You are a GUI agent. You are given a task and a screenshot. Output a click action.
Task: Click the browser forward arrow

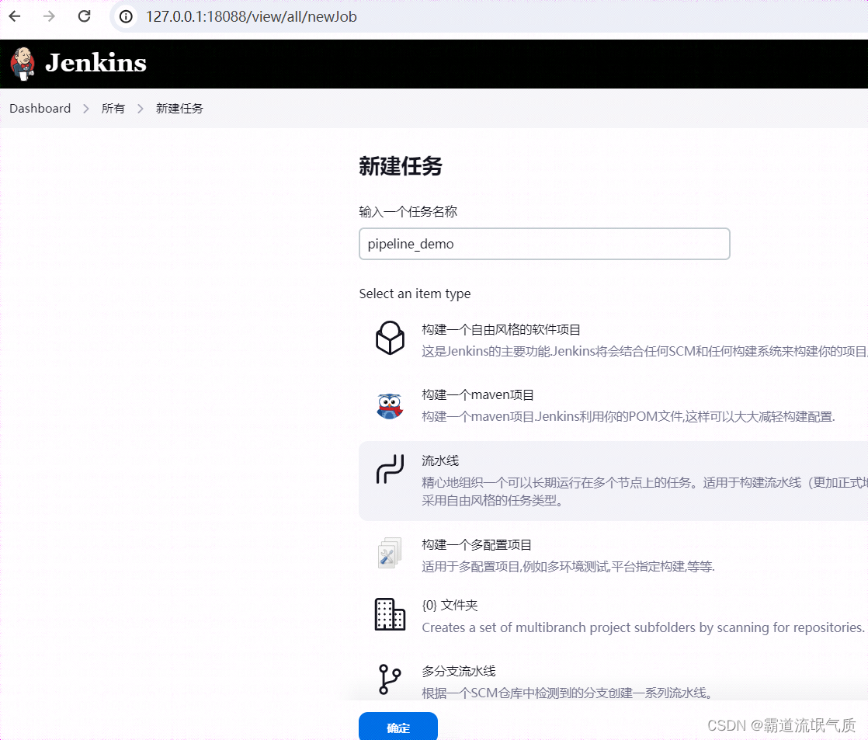point(49,16)
